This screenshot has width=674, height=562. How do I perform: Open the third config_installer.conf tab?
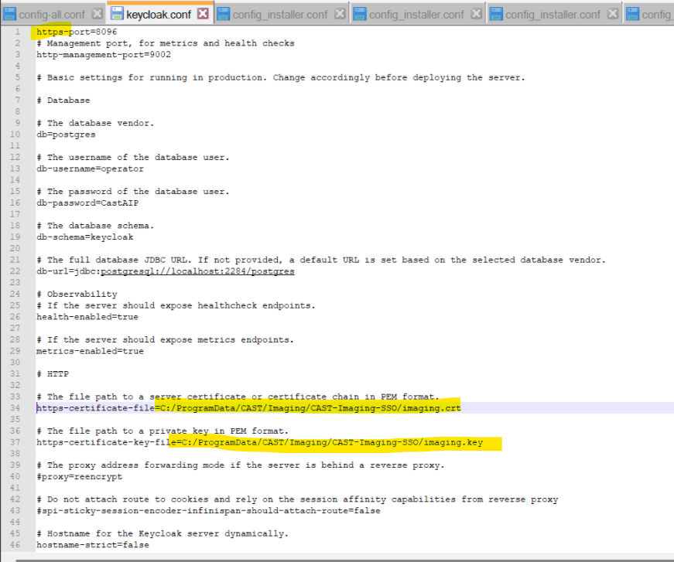pos(553,14)
